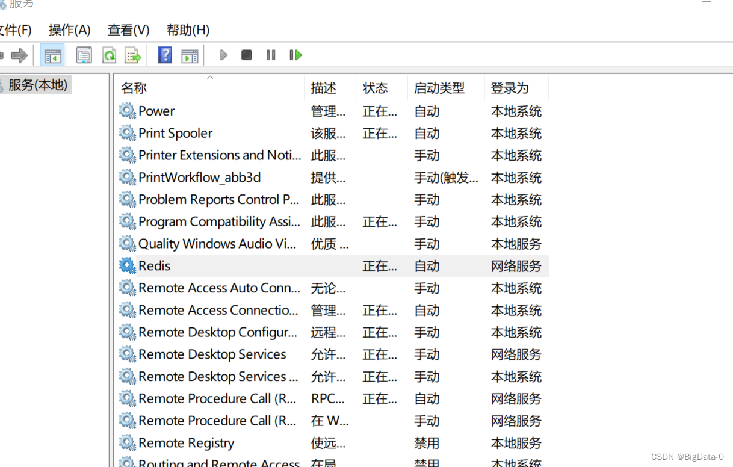Select the Remote Registry service name
733x467 pixels.
[186, 443]
